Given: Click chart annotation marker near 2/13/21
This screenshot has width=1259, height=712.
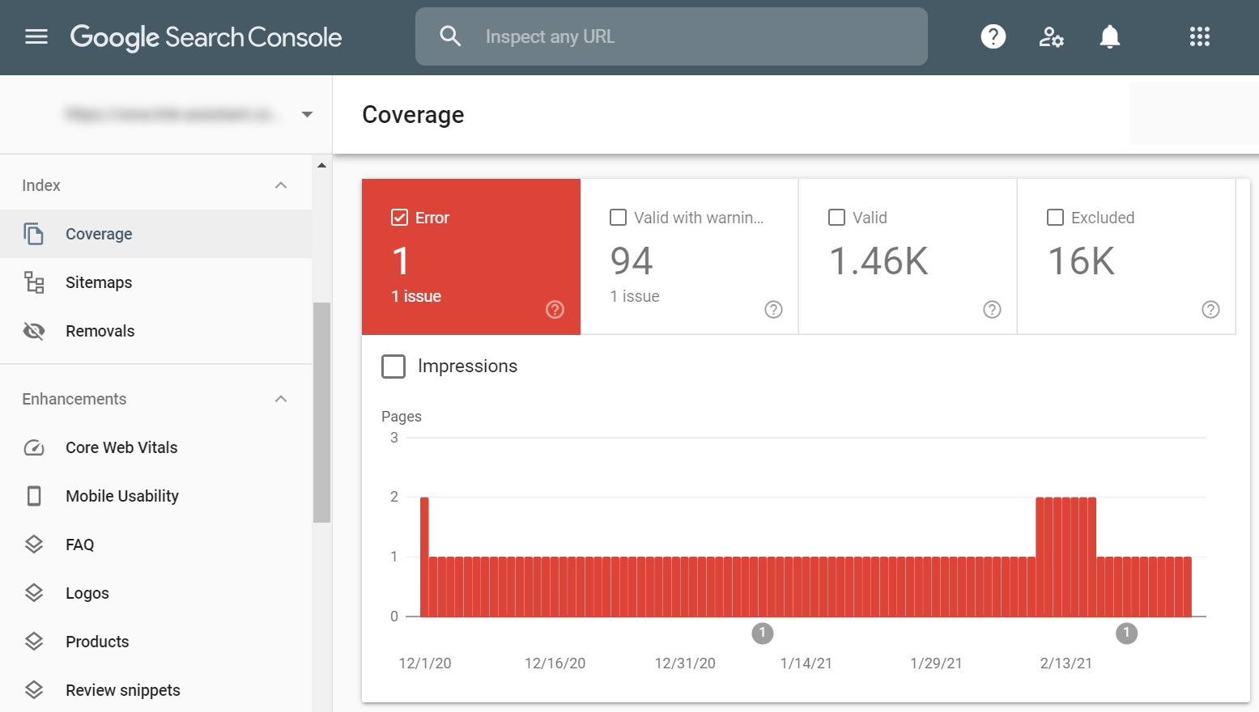Looking at the screenshot, I should [1126, 633].
